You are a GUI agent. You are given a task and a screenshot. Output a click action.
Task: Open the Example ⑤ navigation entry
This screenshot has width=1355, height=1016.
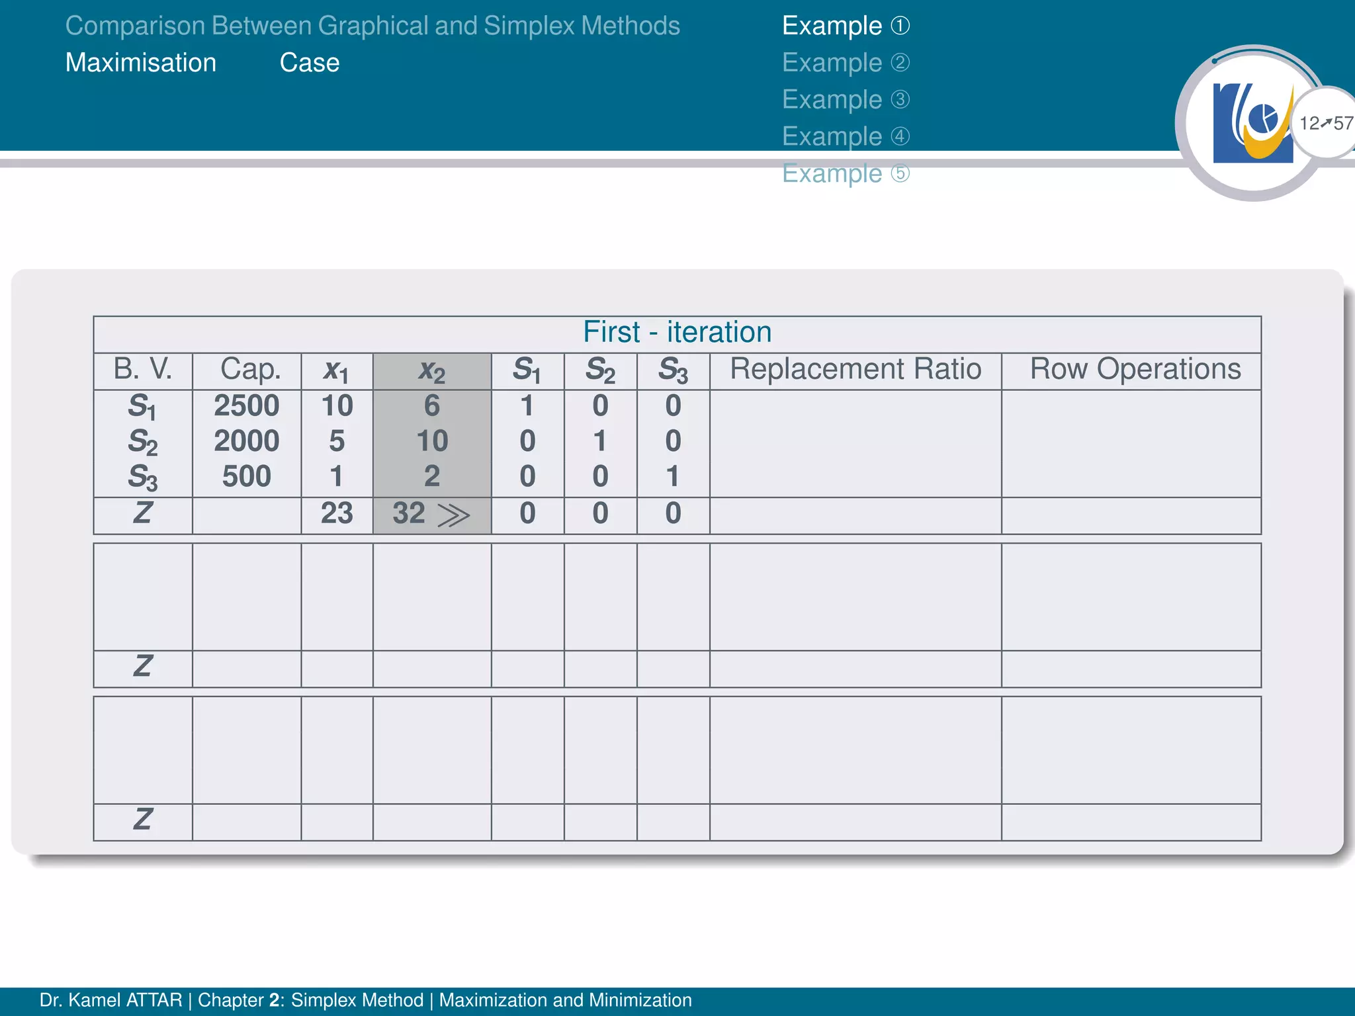(x=846, y=173)
